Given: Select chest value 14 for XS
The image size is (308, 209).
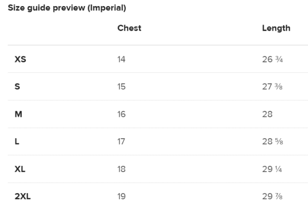Looking at the screenshot, I should coord(121,59).
